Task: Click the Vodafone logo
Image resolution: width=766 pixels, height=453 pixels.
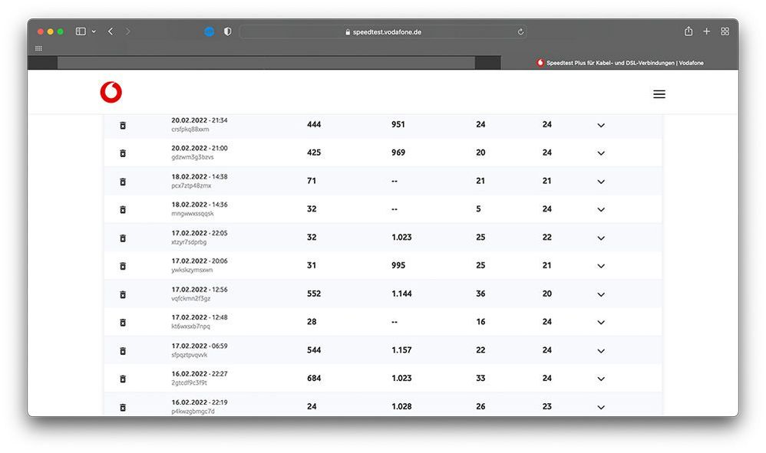Action: click(x=111, y=92)
